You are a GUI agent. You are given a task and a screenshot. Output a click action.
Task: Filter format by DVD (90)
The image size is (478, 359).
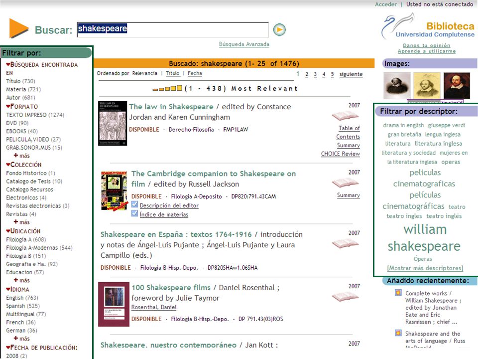click(17, 123)
